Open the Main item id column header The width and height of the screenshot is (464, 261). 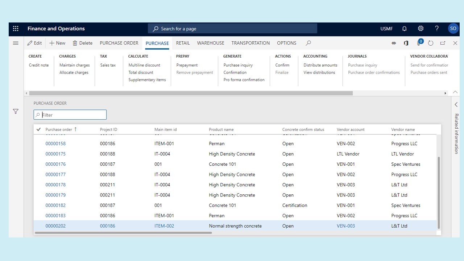(x=166, y=129)
